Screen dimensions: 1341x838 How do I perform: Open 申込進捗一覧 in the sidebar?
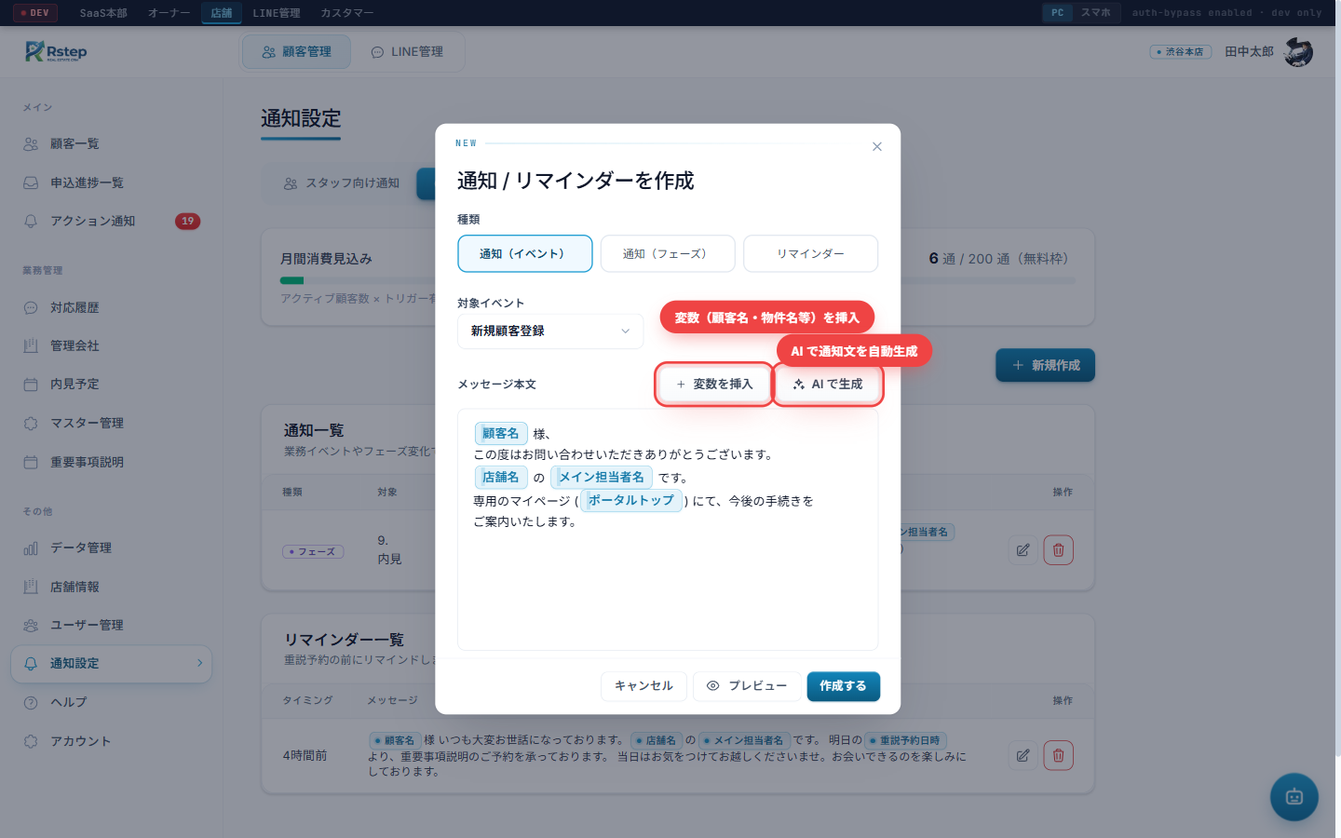tap(112, 182)
